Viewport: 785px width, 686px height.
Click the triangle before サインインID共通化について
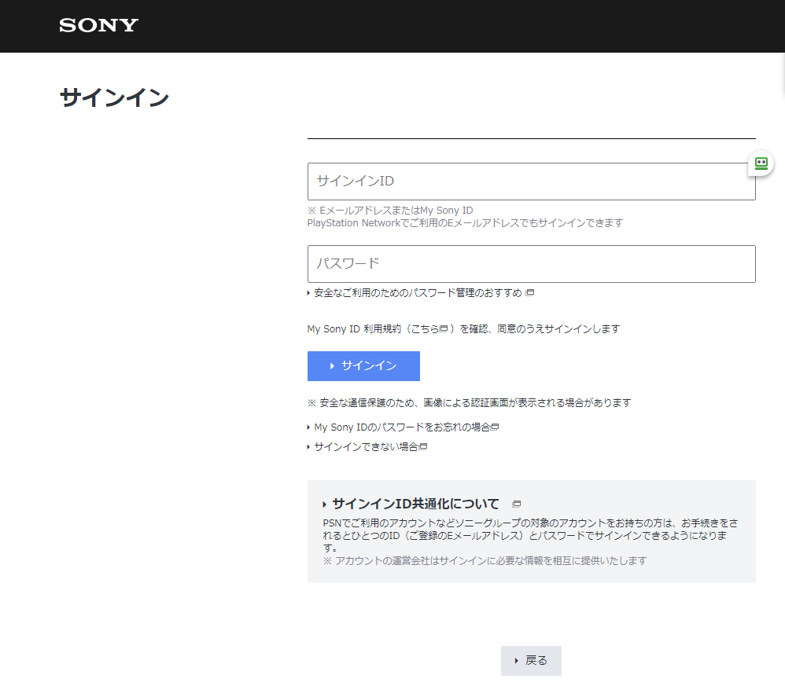click(x=324, y=504)
